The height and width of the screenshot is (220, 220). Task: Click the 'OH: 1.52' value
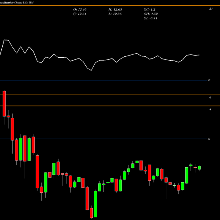click(150, 14)
